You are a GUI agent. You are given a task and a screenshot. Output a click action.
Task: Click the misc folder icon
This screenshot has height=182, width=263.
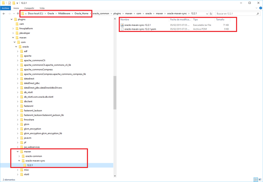click(21, 170)
